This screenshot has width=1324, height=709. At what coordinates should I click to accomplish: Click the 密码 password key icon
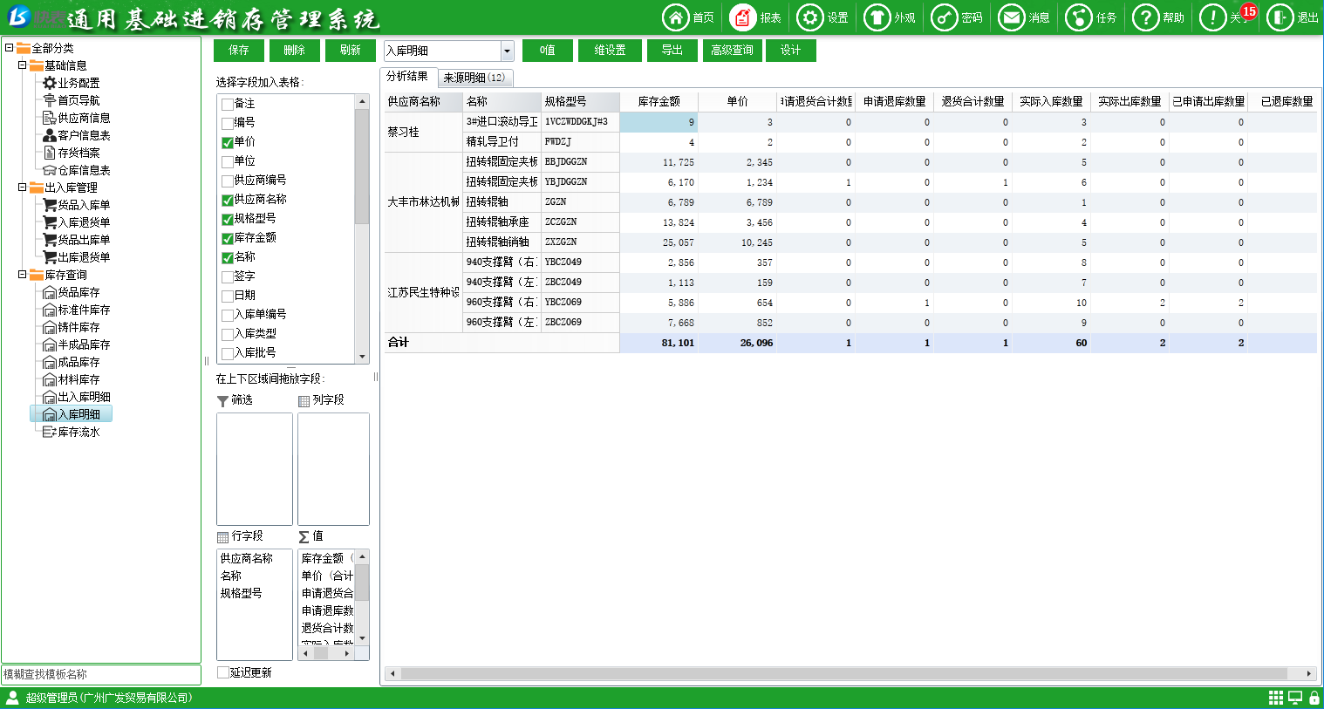[945, 17]
